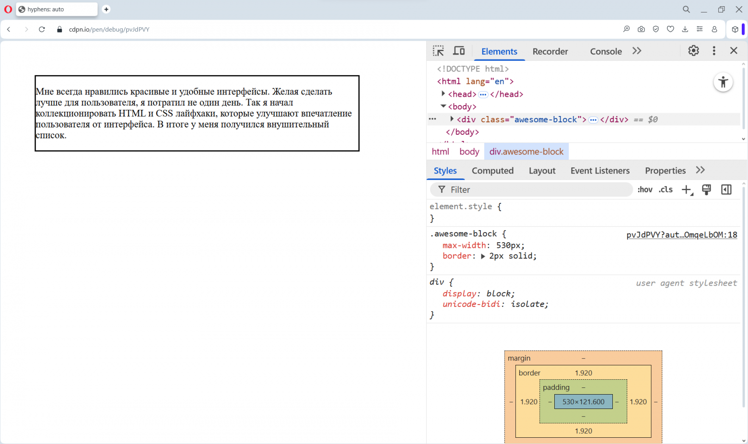
Task: Toggle the :hov element state panel
Action: [x=645, y=190]
